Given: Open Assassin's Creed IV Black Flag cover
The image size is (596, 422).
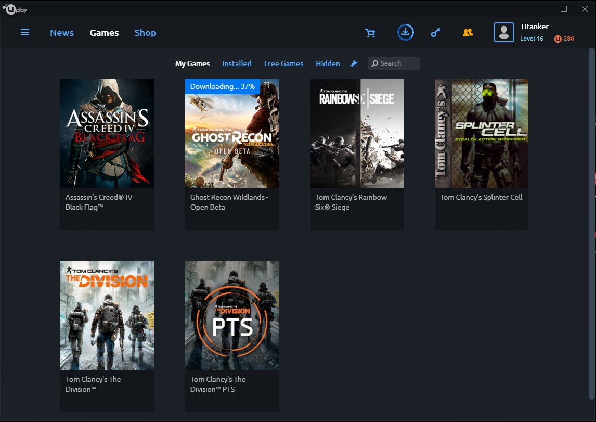Looking at the screenshot, I should click(x=107, y=133).
